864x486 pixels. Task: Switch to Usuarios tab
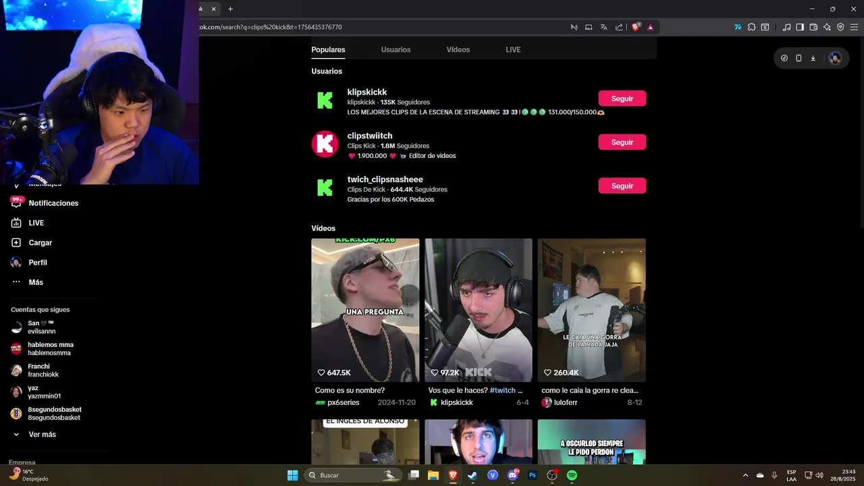[396, 49]
